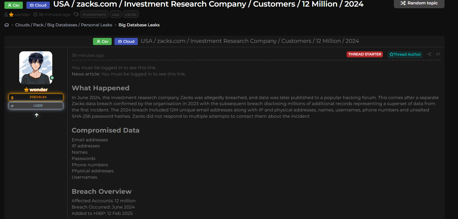This screenshot has width=458, height=219.
Task: Click the star icon in Thread Author badge
Action: [391, 54]
